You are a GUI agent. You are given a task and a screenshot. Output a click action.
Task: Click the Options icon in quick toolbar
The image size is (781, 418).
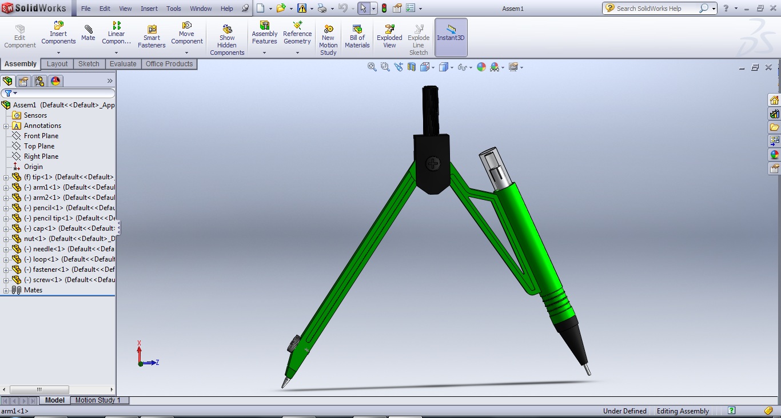411,8
